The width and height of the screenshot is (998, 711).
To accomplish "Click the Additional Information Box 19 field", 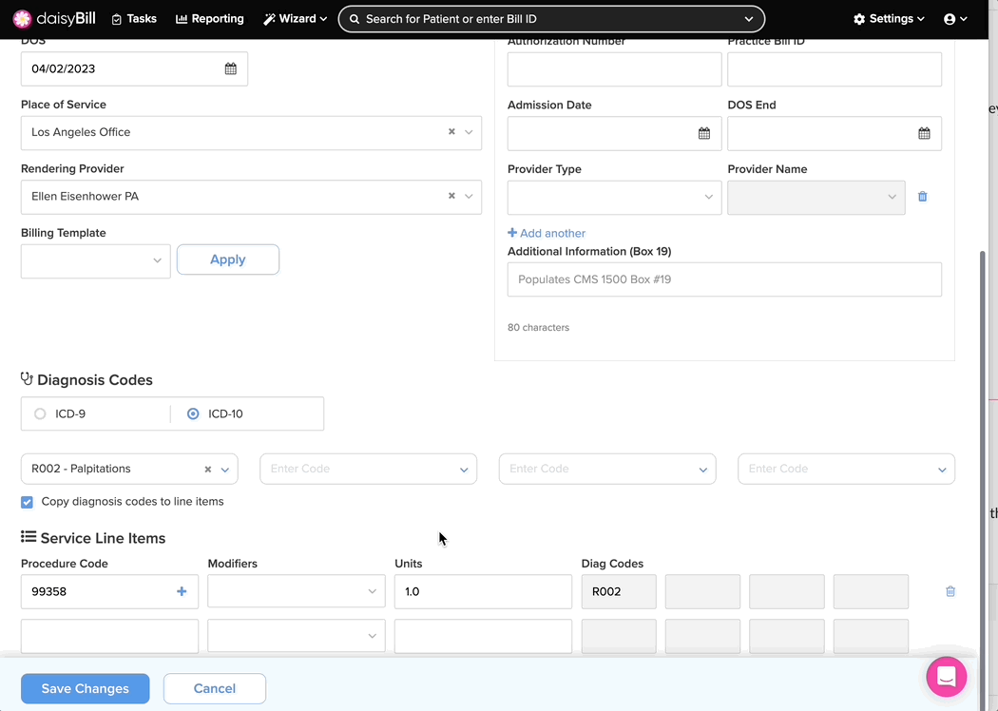I will (x=724, y=279).
